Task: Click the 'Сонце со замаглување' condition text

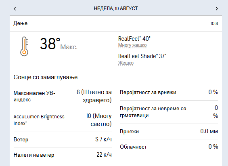Action: (x=46, y=77)
